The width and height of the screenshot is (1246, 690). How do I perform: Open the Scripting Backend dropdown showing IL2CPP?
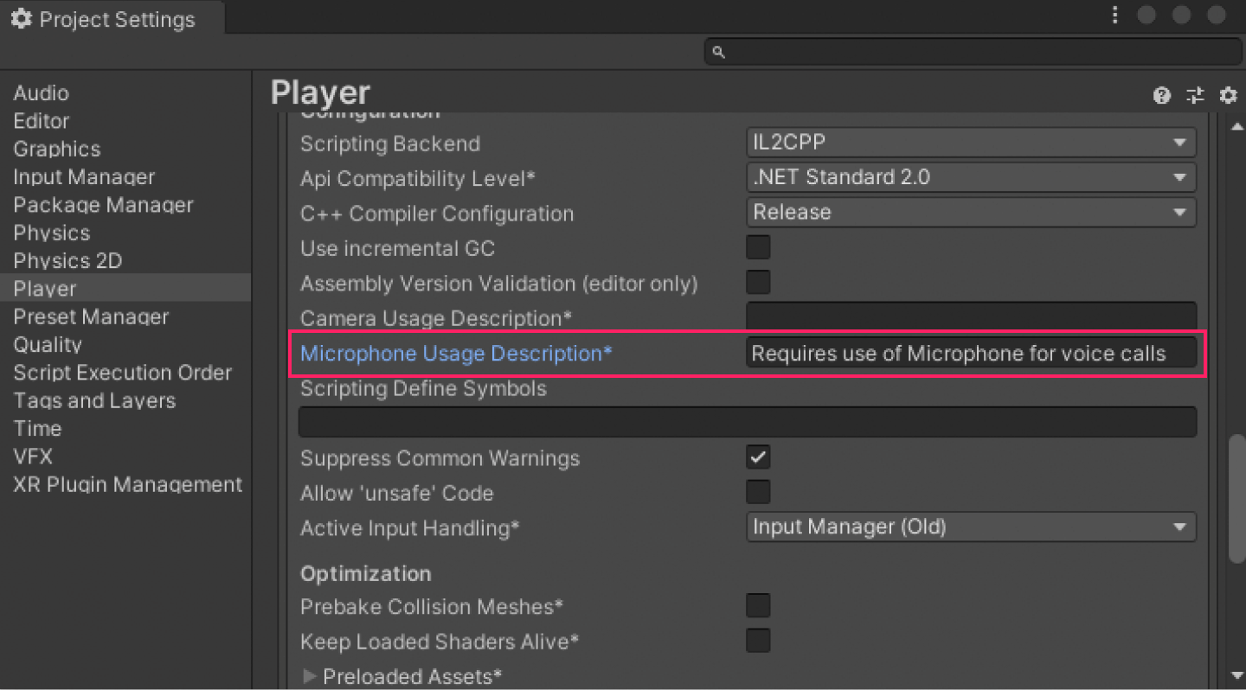[971, 142]
